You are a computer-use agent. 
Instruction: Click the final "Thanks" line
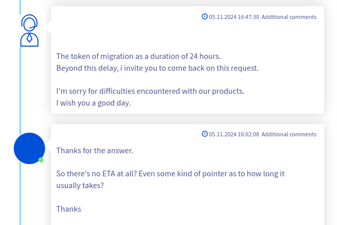(x=69, y=209)
